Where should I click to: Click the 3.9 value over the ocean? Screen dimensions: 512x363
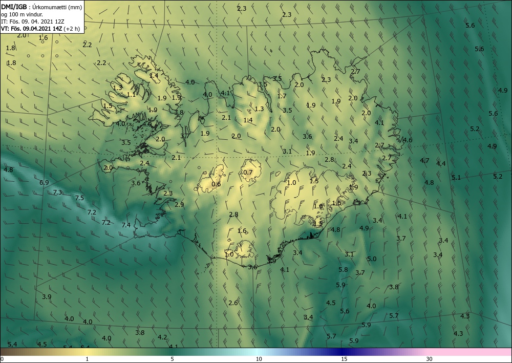click(47, 297)
